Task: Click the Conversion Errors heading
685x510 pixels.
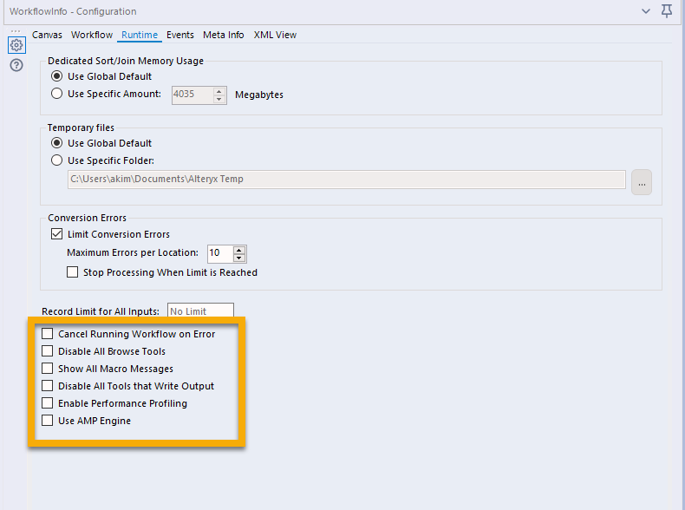Action: click(87, 218)
